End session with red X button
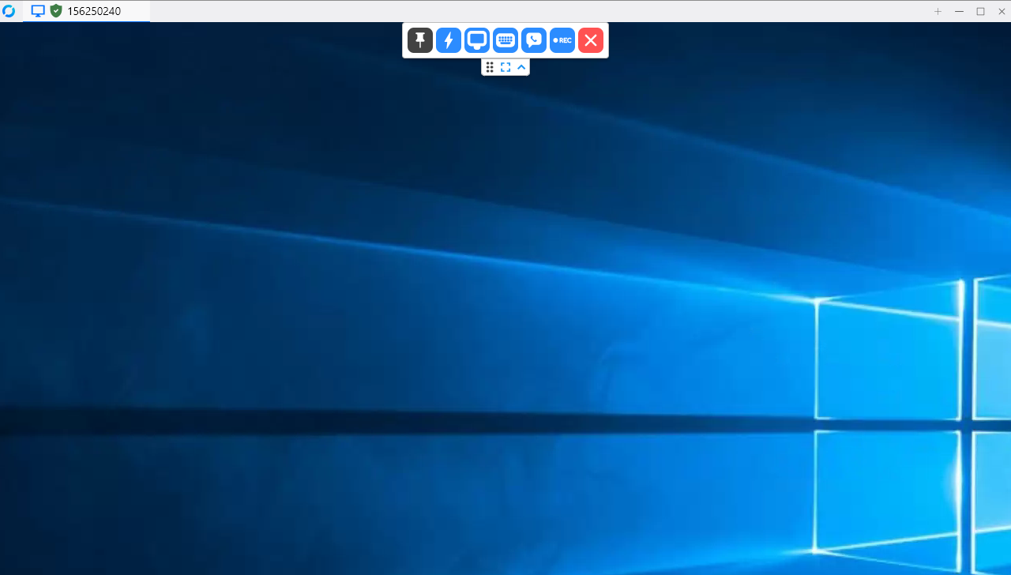The image size is (1011, 575). click(x=591, y=40)
